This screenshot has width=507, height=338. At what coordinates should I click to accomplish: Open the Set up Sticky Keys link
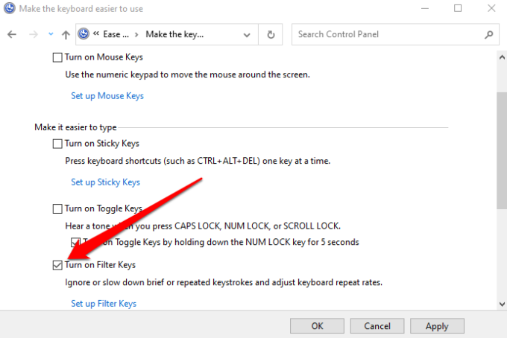coord(105,182)
